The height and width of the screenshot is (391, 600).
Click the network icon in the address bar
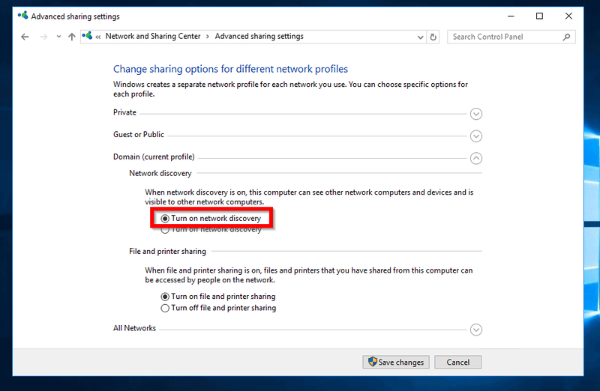87,36
